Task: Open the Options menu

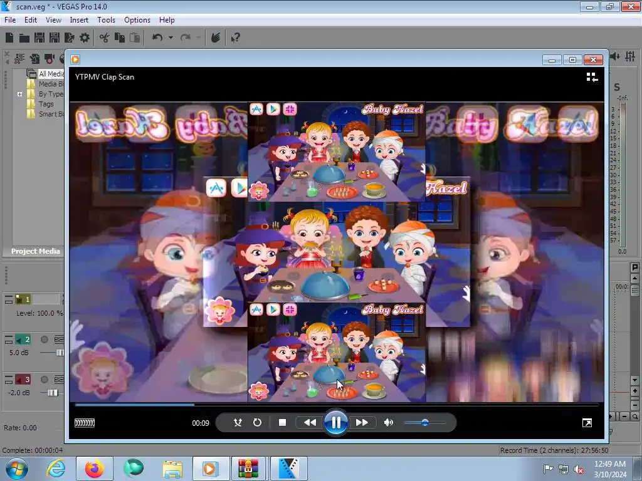Action: click(x=137, y=19)
